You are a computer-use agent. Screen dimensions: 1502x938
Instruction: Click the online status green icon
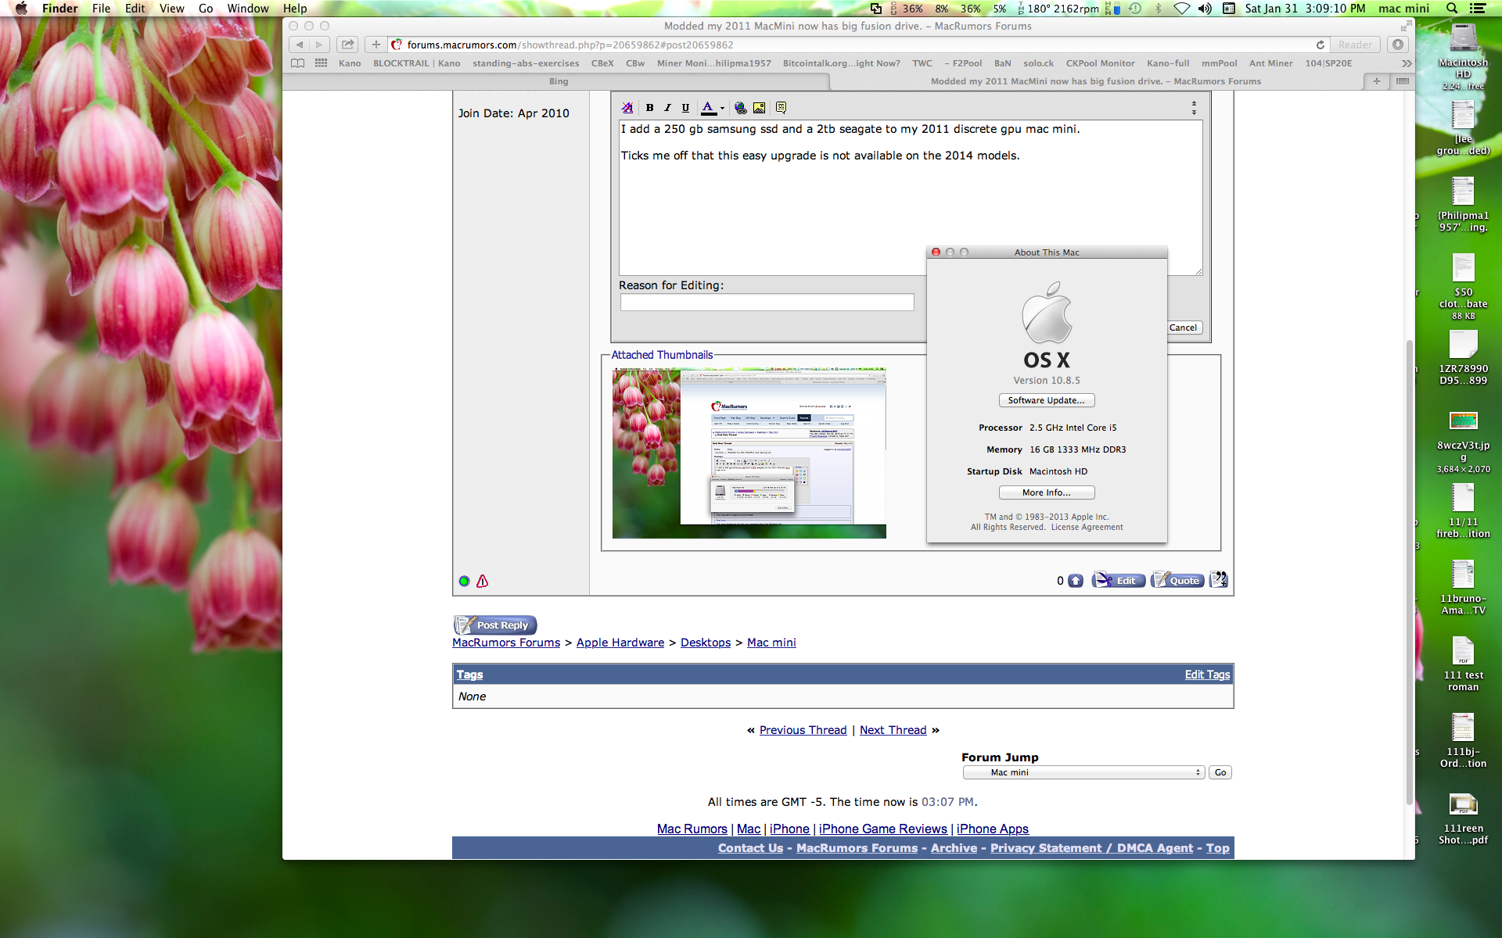click(x=464, y=581)
